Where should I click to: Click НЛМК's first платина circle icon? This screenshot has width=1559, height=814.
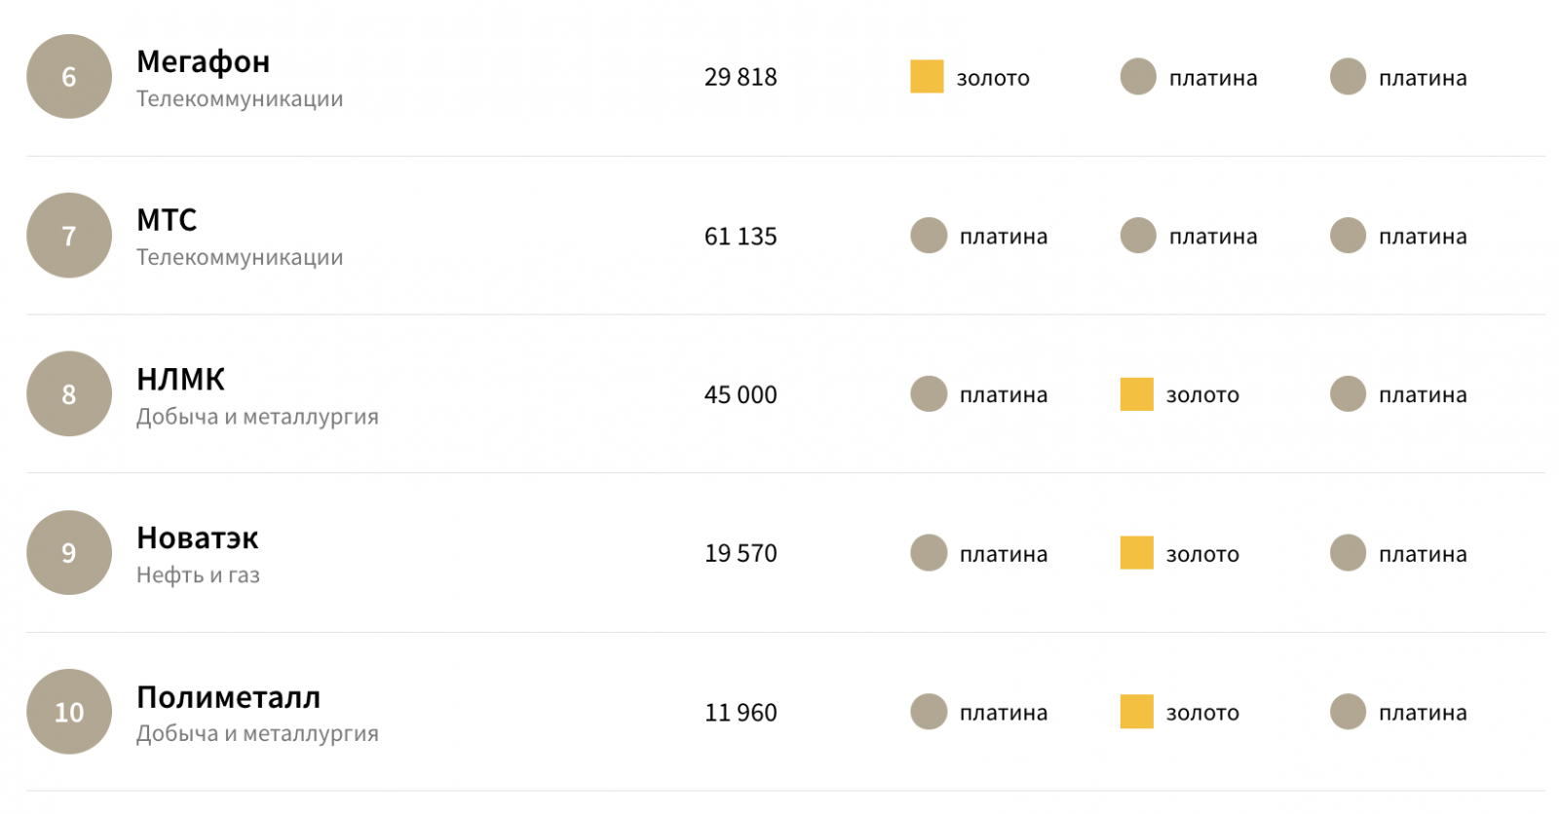tap(929, 394)
